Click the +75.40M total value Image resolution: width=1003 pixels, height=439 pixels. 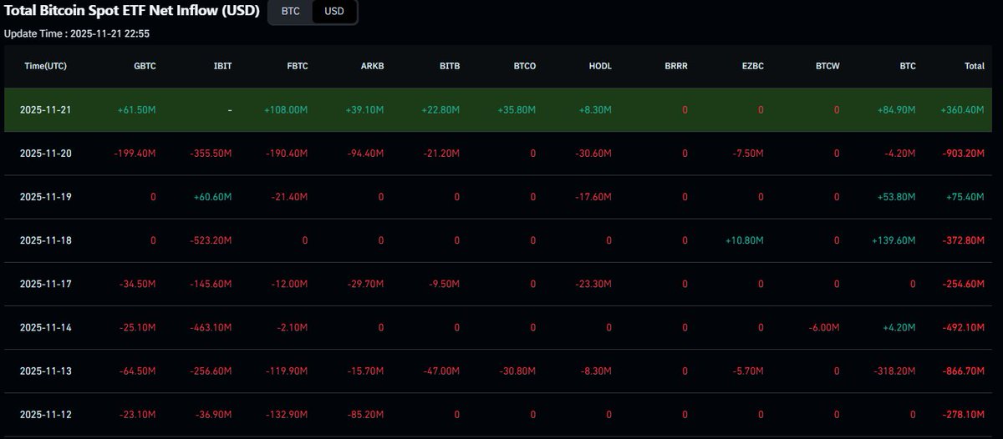click(965, 197)
